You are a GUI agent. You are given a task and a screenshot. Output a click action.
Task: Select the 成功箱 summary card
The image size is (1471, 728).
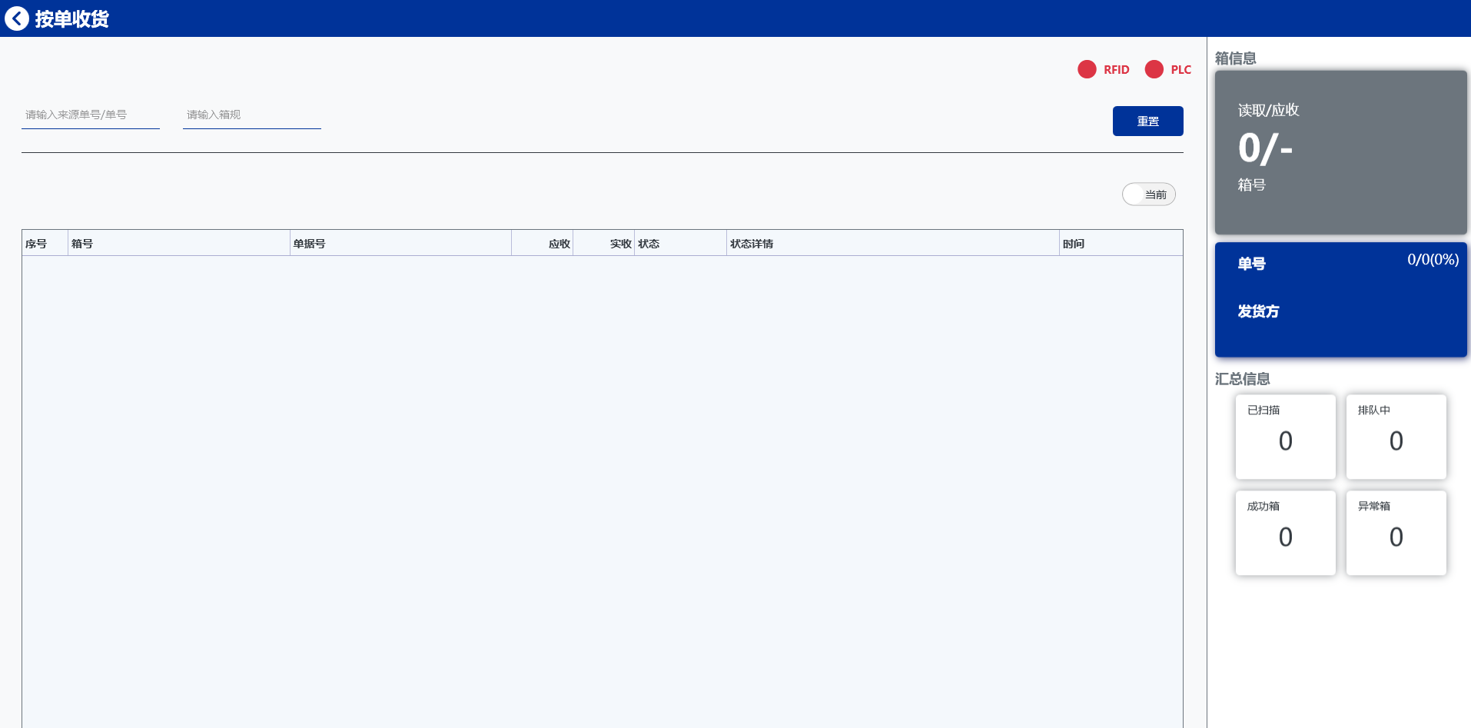pos(1285,533)
